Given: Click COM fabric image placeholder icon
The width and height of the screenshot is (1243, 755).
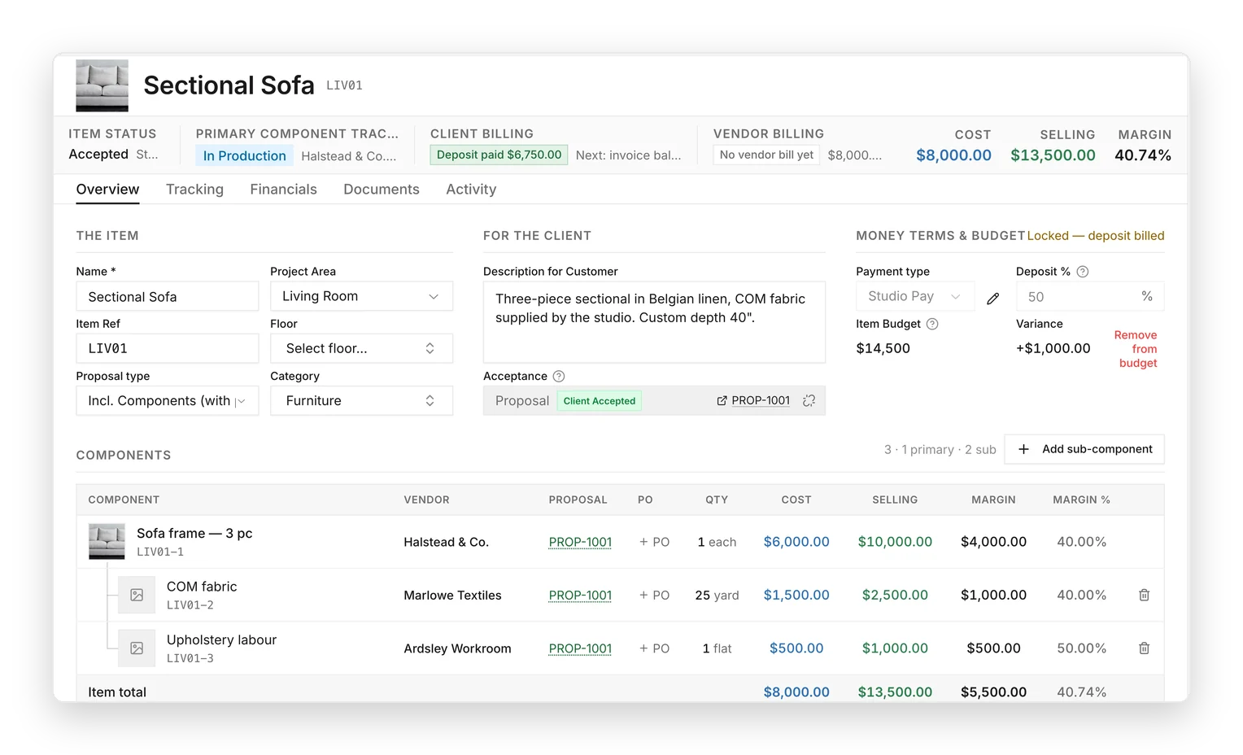Looking at the screenshot, I should [x=137, y=595].
